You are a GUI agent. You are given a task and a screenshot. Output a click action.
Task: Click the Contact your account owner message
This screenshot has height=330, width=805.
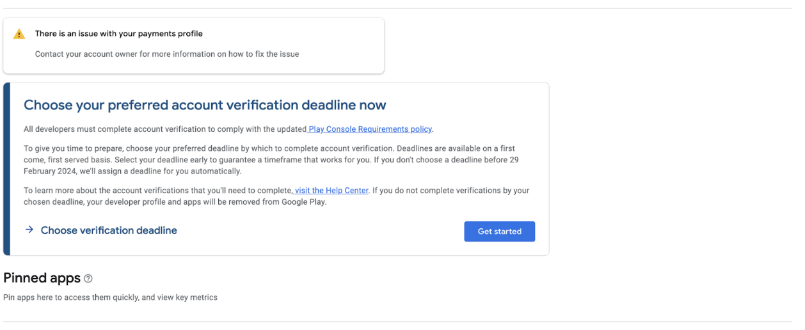click(x=167, y=54)
